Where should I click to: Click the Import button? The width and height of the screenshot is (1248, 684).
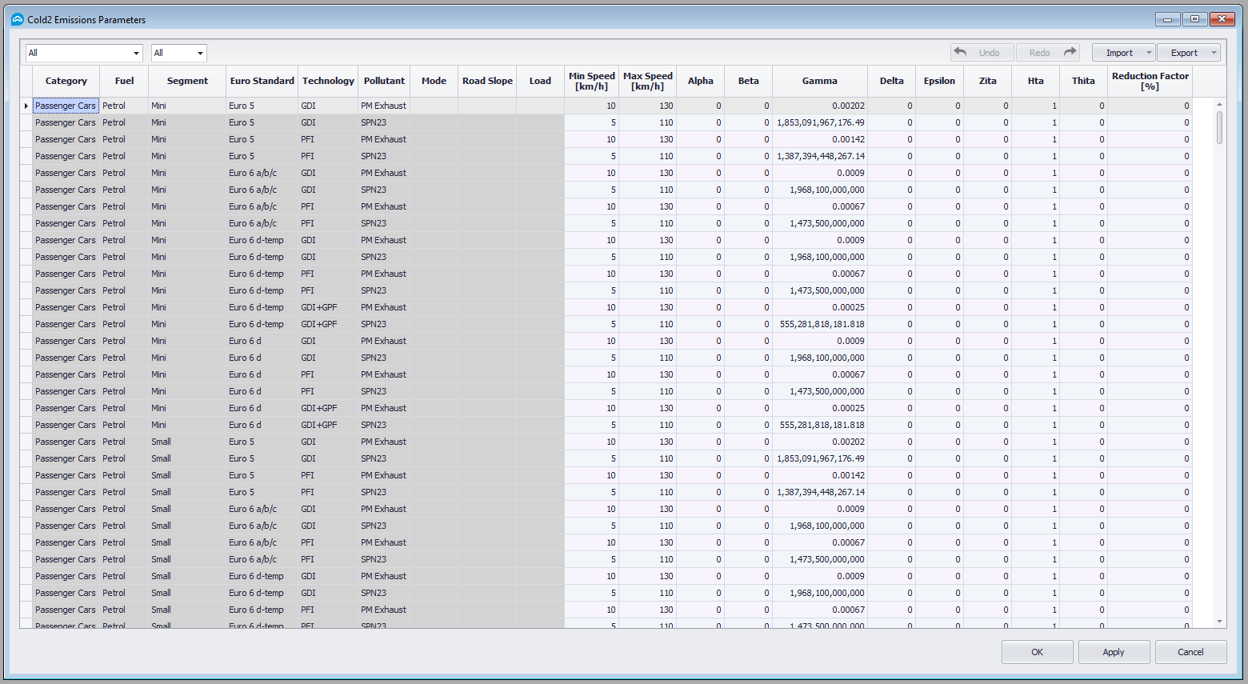pos(1119,52)
